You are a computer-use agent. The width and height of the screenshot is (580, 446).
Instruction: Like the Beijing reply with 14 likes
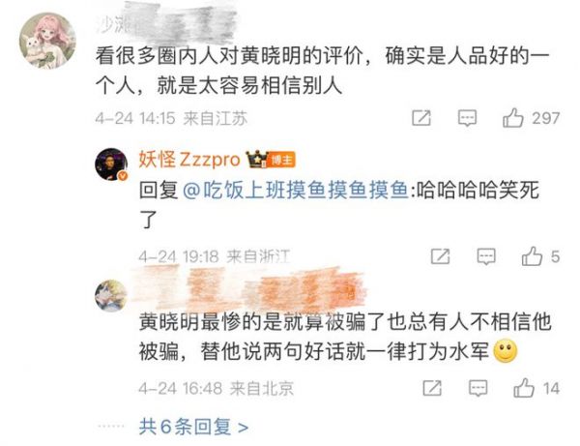(524, 388)
